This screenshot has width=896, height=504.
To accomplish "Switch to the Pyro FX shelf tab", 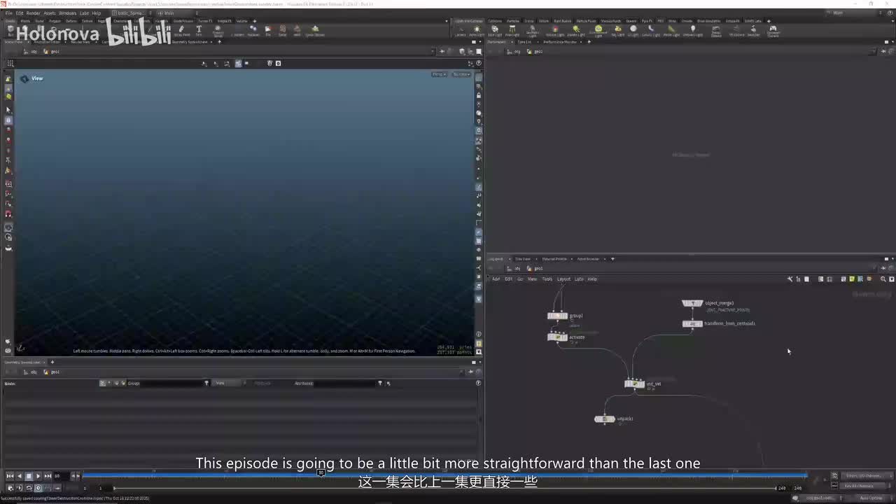I will [647, 21].
